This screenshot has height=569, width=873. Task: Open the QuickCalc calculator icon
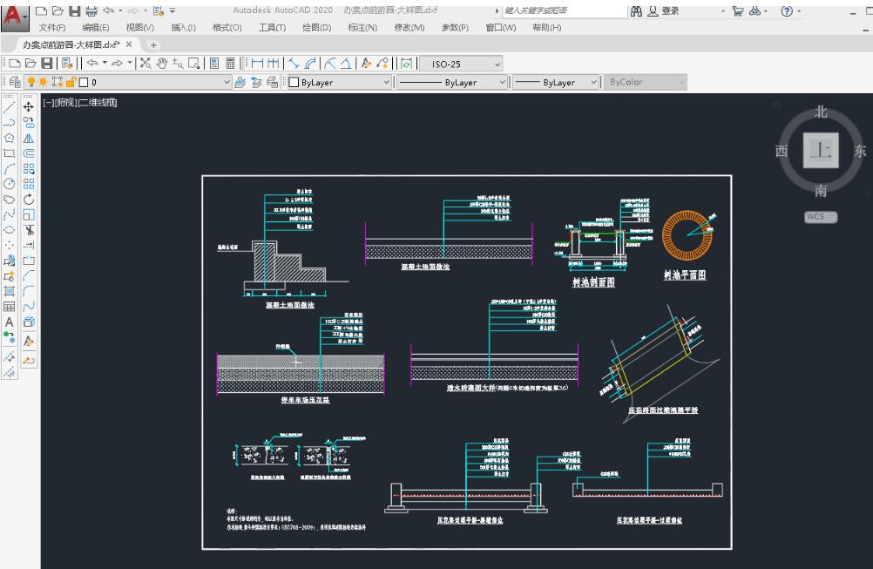click(230, 64)
